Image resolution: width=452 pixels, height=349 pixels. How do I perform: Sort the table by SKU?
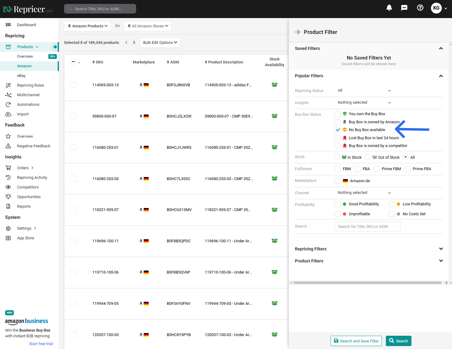[98, 62]
